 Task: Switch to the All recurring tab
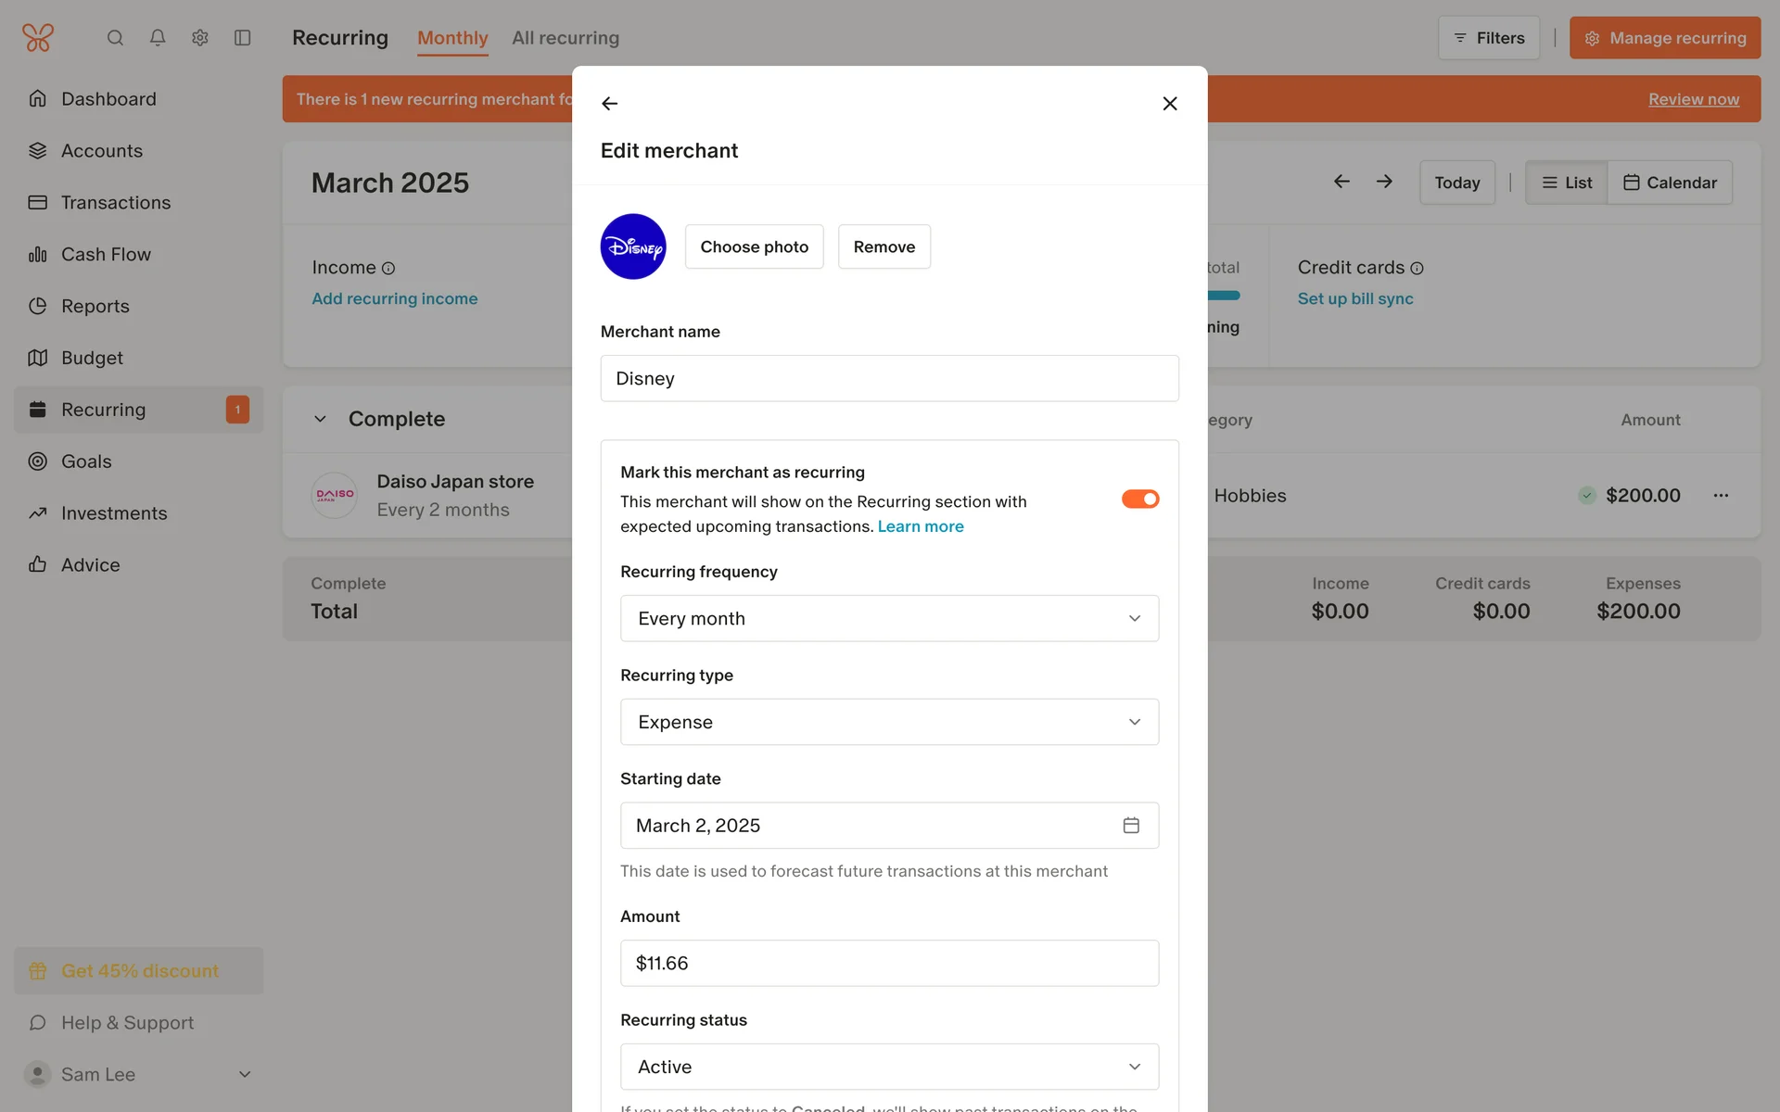[566, 38]
